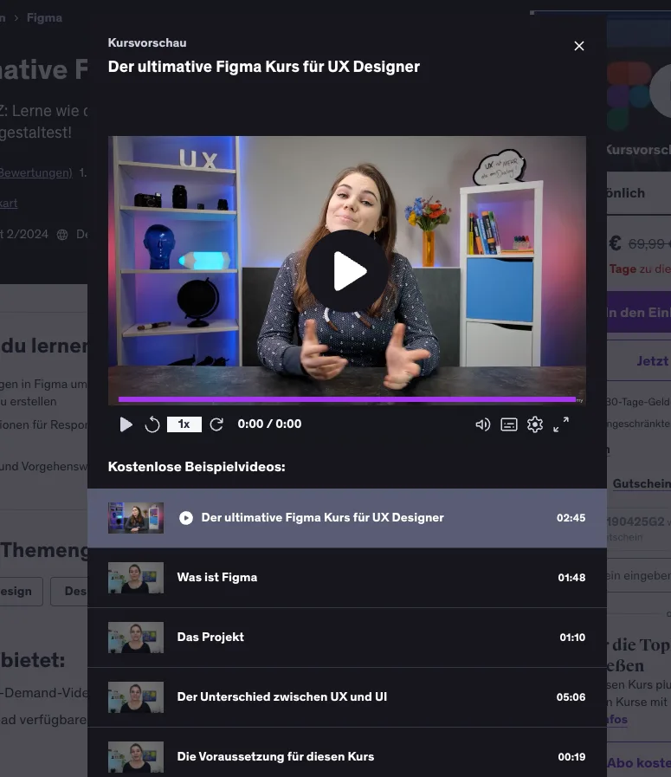
Task: Click thumbnail of first highlighted sample video
Action: coord(136,518)
